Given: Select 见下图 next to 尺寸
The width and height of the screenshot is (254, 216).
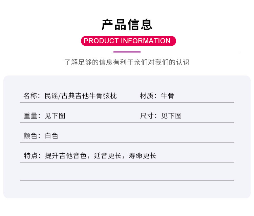Looking at the screenshot, I should [171, 116].
